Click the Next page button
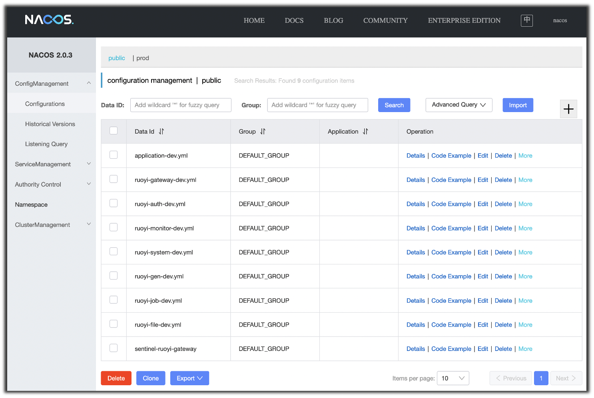This screenshot has width=594, height=398. click(566, 378)
